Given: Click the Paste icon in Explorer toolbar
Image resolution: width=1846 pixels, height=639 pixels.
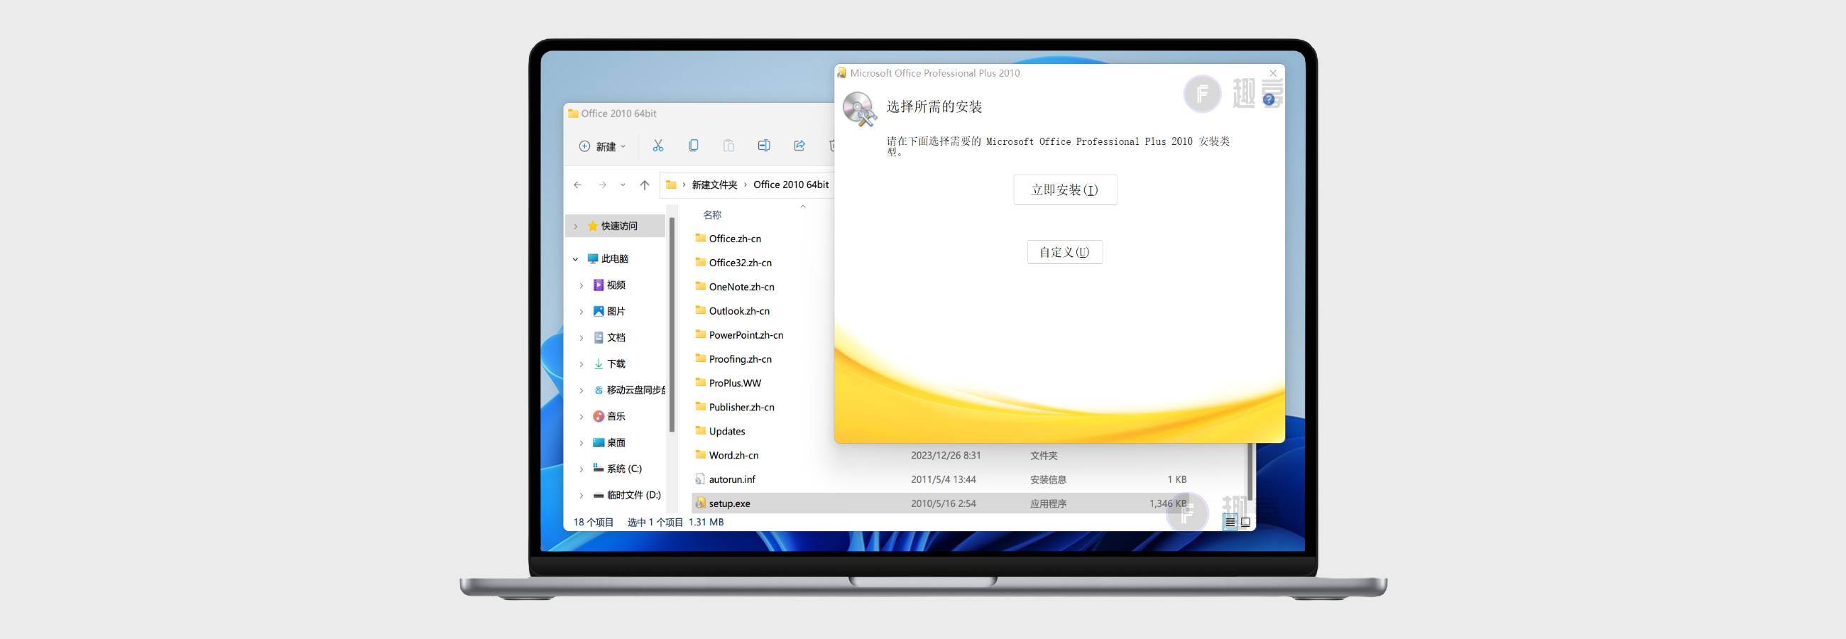Looking at the screenshot, I should pos(728,146).
